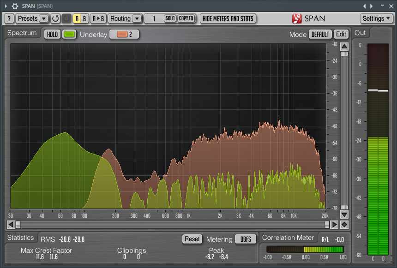397x268 pixels.
Task: Click the Mode label
Action: point(298,35)
